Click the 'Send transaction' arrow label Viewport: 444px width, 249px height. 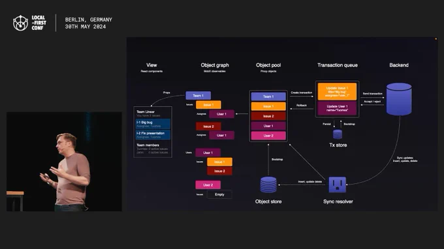pos(372,94)
